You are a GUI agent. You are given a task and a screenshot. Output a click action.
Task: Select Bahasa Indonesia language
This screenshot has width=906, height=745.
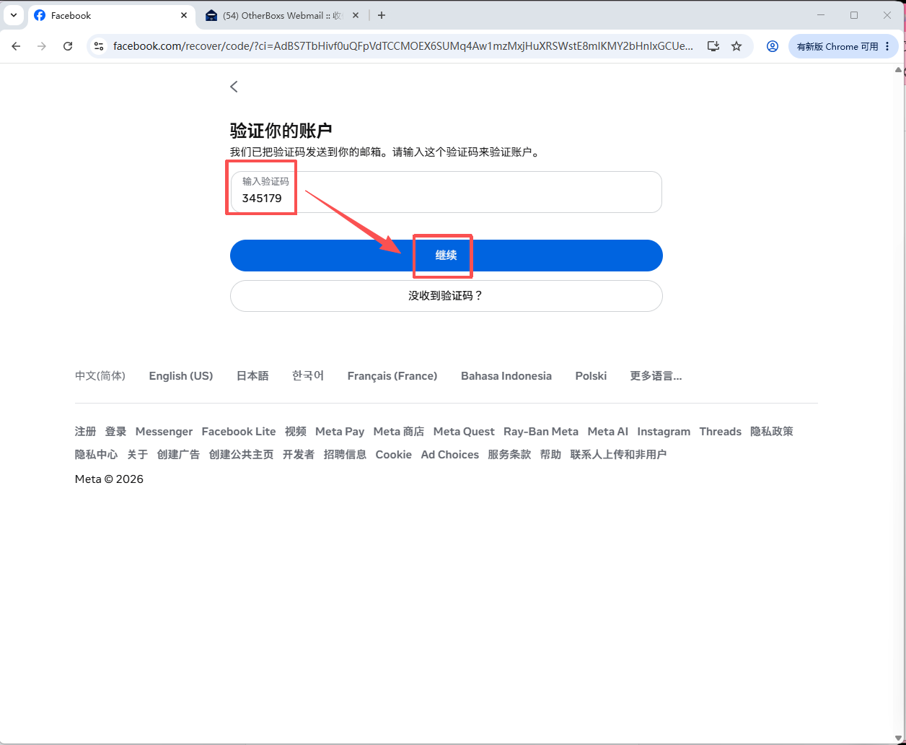pos(506,376)
